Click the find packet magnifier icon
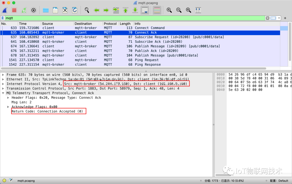The height and width of the screenshot is (184, 292). [87, 10]
